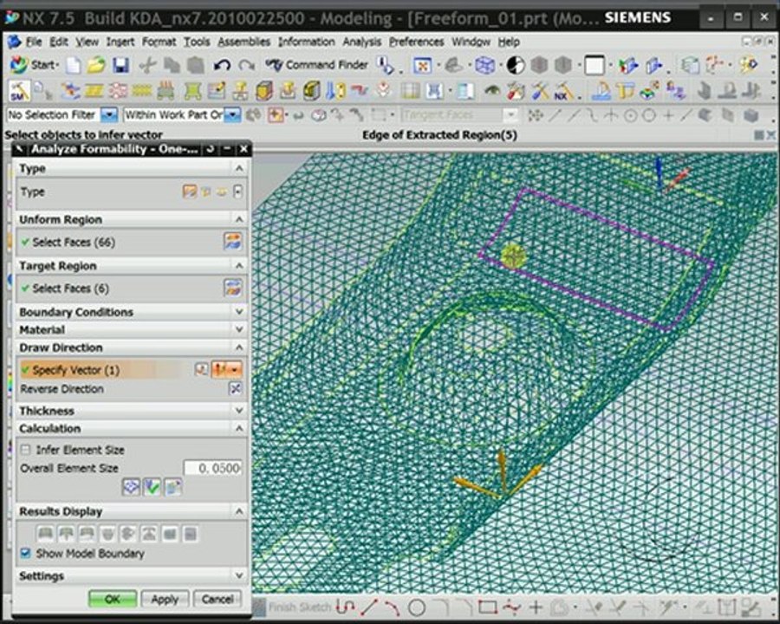Screen dimensions: 780x624
Task: Expand the Settings section
Action: pos(239,575)
